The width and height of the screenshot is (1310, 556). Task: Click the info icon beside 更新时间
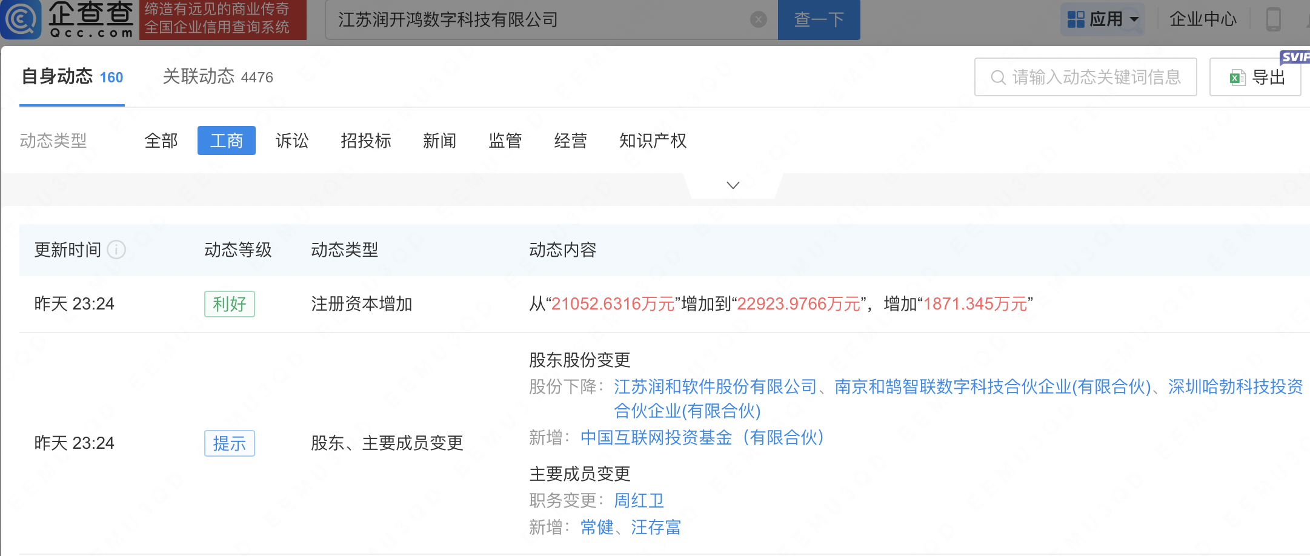116,250
